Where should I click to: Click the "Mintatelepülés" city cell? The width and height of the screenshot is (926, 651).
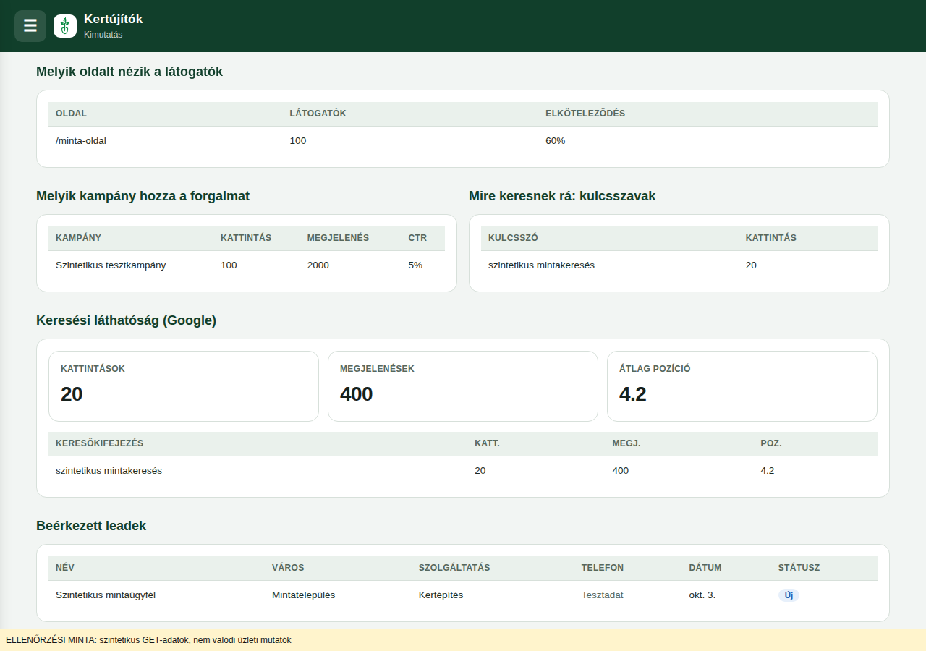(304, 595)
